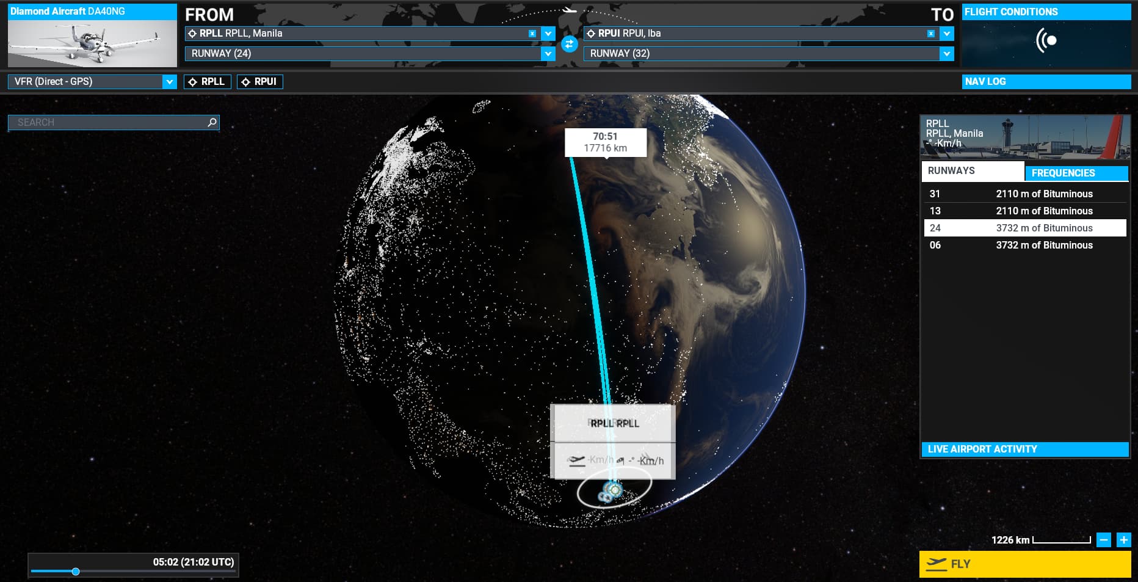
Task: Open the departure RUNWAY (24) dropdown
Action: [x=548, y=54]
